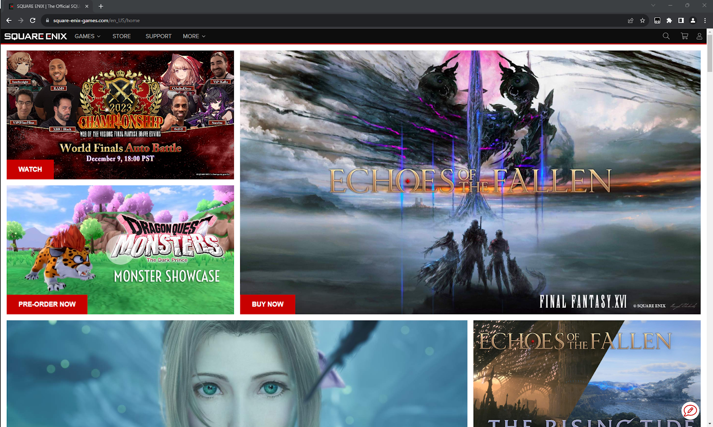Click the page vertical scrollbar thumb
713x427 pixels.
[710, 53]
